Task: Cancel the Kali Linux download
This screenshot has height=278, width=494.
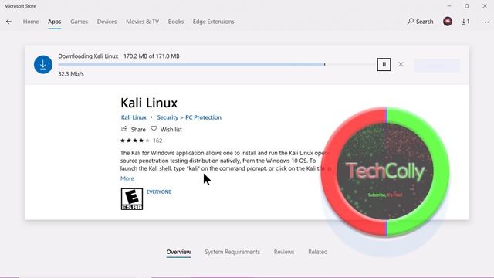Action: pos(401,64)
